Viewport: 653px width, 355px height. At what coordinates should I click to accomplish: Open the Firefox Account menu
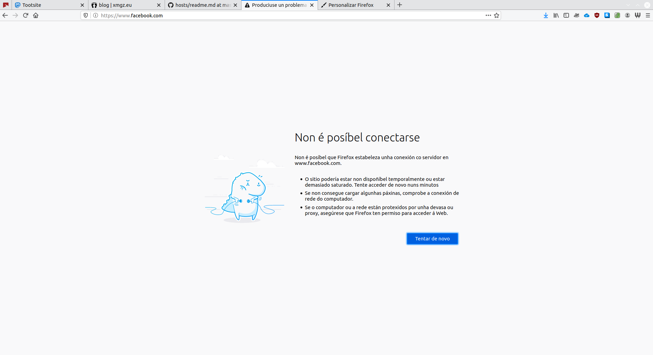tap(627, 15)
